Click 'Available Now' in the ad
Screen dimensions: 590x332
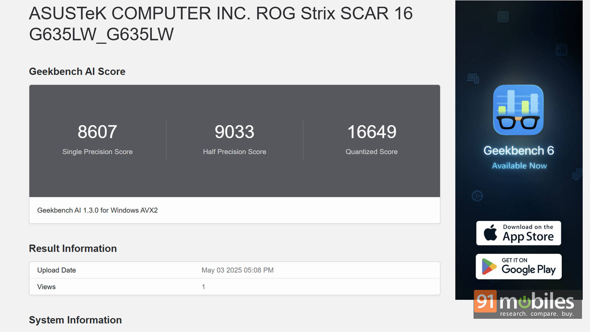pyautogui.click(x=519, y=166)
